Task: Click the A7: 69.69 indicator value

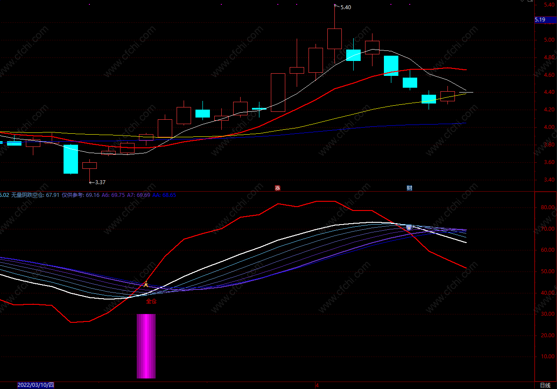Action: coord(139,195)
